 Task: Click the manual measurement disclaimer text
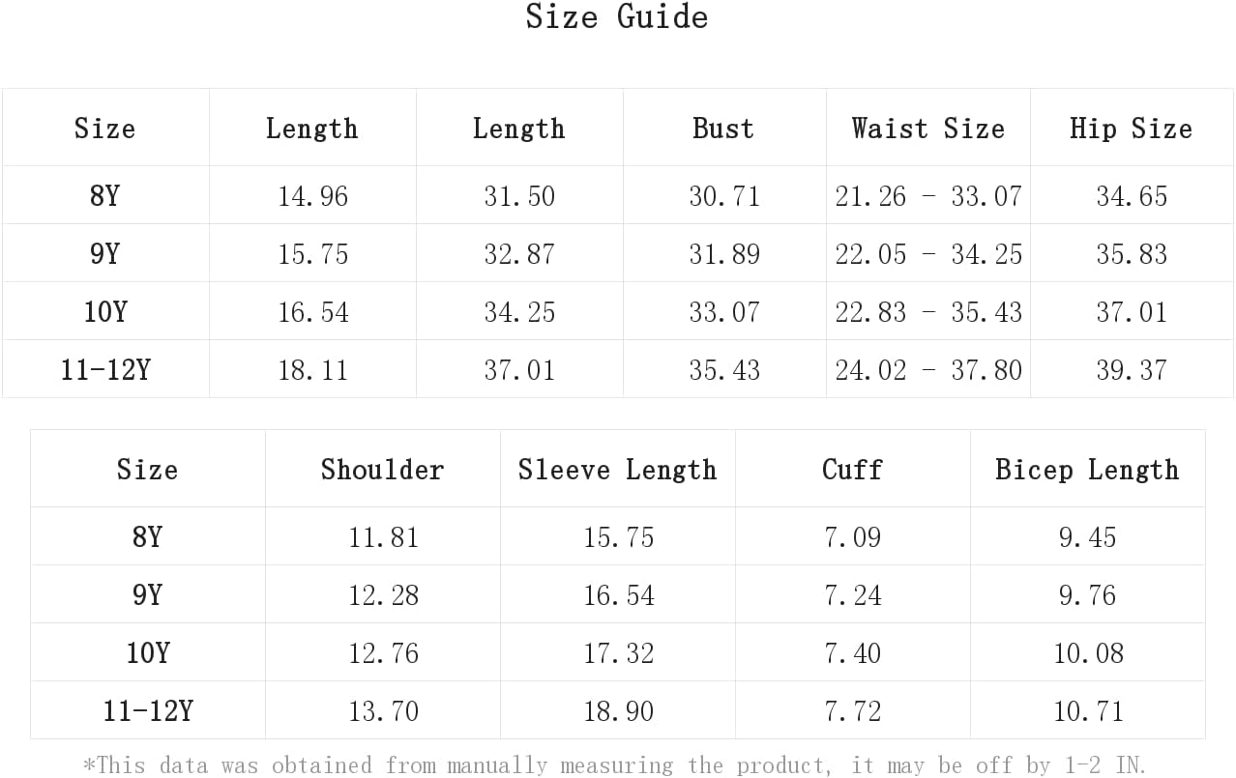point(614,765)
